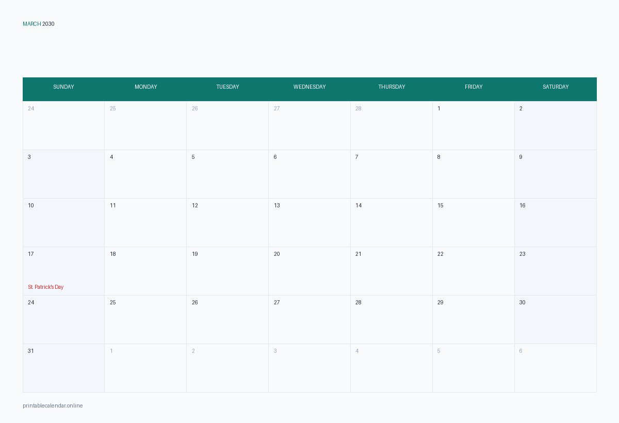The height and width of the screenshot is (423, 619).
Task: Click greyed April 3 in last row Wednesday
Action: coord(309,368)
